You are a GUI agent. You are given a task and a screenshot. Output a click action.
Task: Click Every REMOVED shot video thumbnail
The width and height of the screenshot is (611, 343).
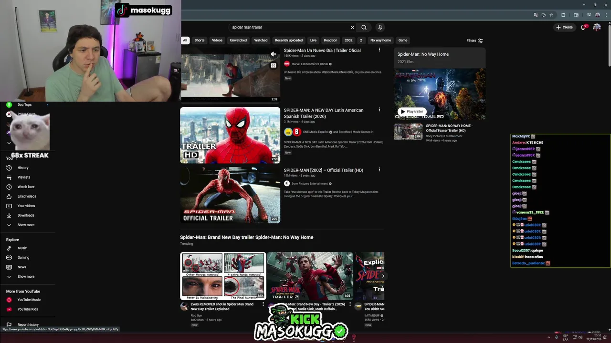[223, 276]
